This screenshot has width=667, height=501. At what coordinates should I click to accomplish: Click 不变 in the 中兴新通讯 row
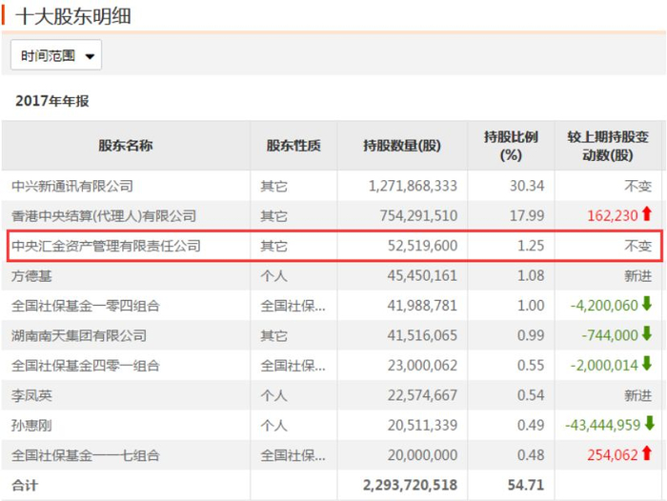click(x=638, y=186)
